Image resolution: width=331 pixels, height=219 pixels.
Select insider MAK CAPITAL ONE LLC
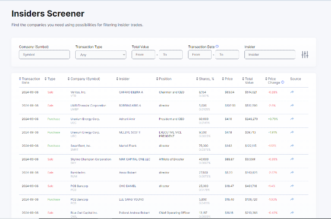[135, 159]
